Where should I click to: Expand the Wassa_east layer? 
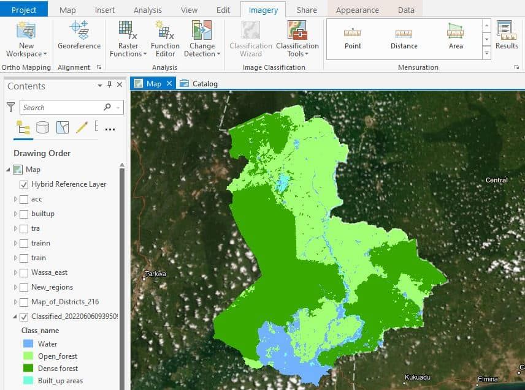(15, 272)
